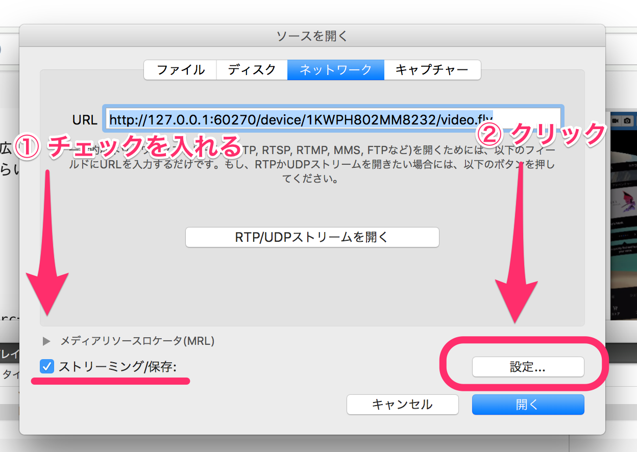Click the キャンセル button

pos(402,405)
